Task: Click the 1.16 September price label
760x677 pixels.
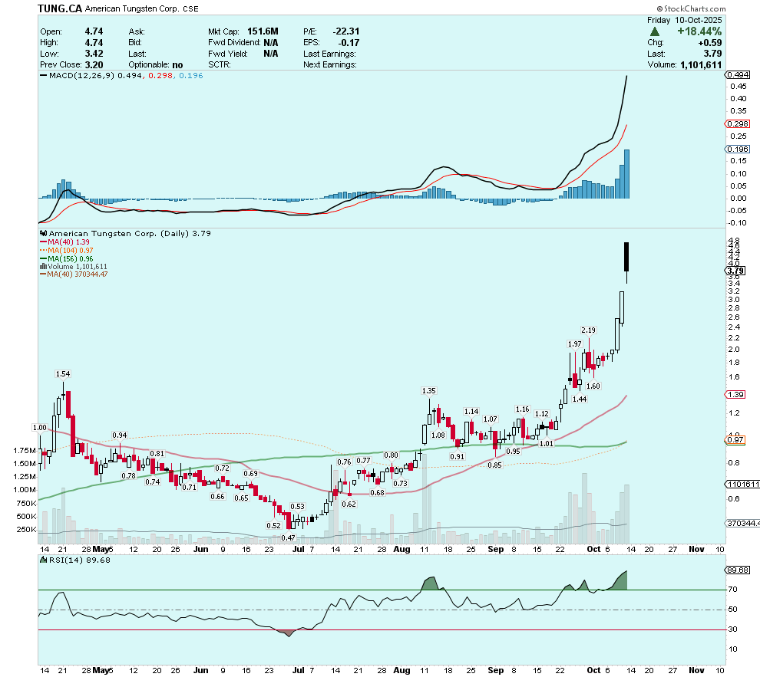Action: click(x=523, y=409)
